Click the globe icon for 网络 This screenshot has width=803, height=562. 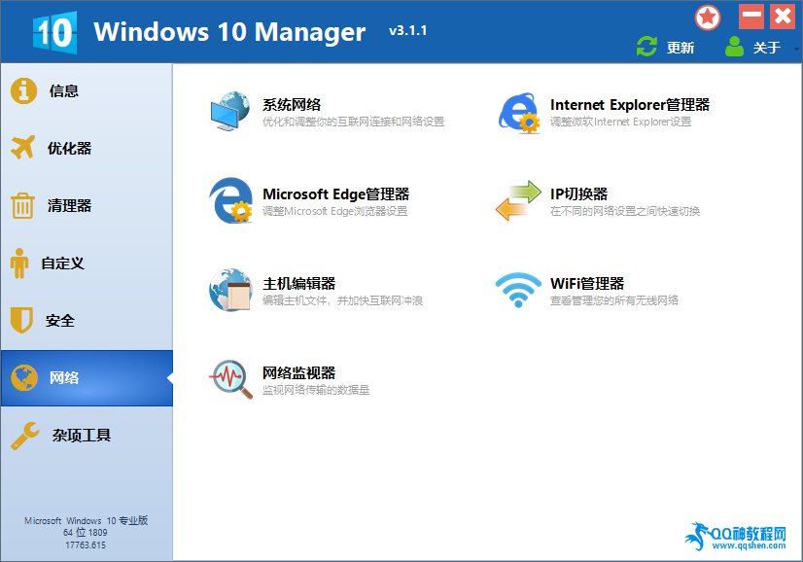click(24, 378)
